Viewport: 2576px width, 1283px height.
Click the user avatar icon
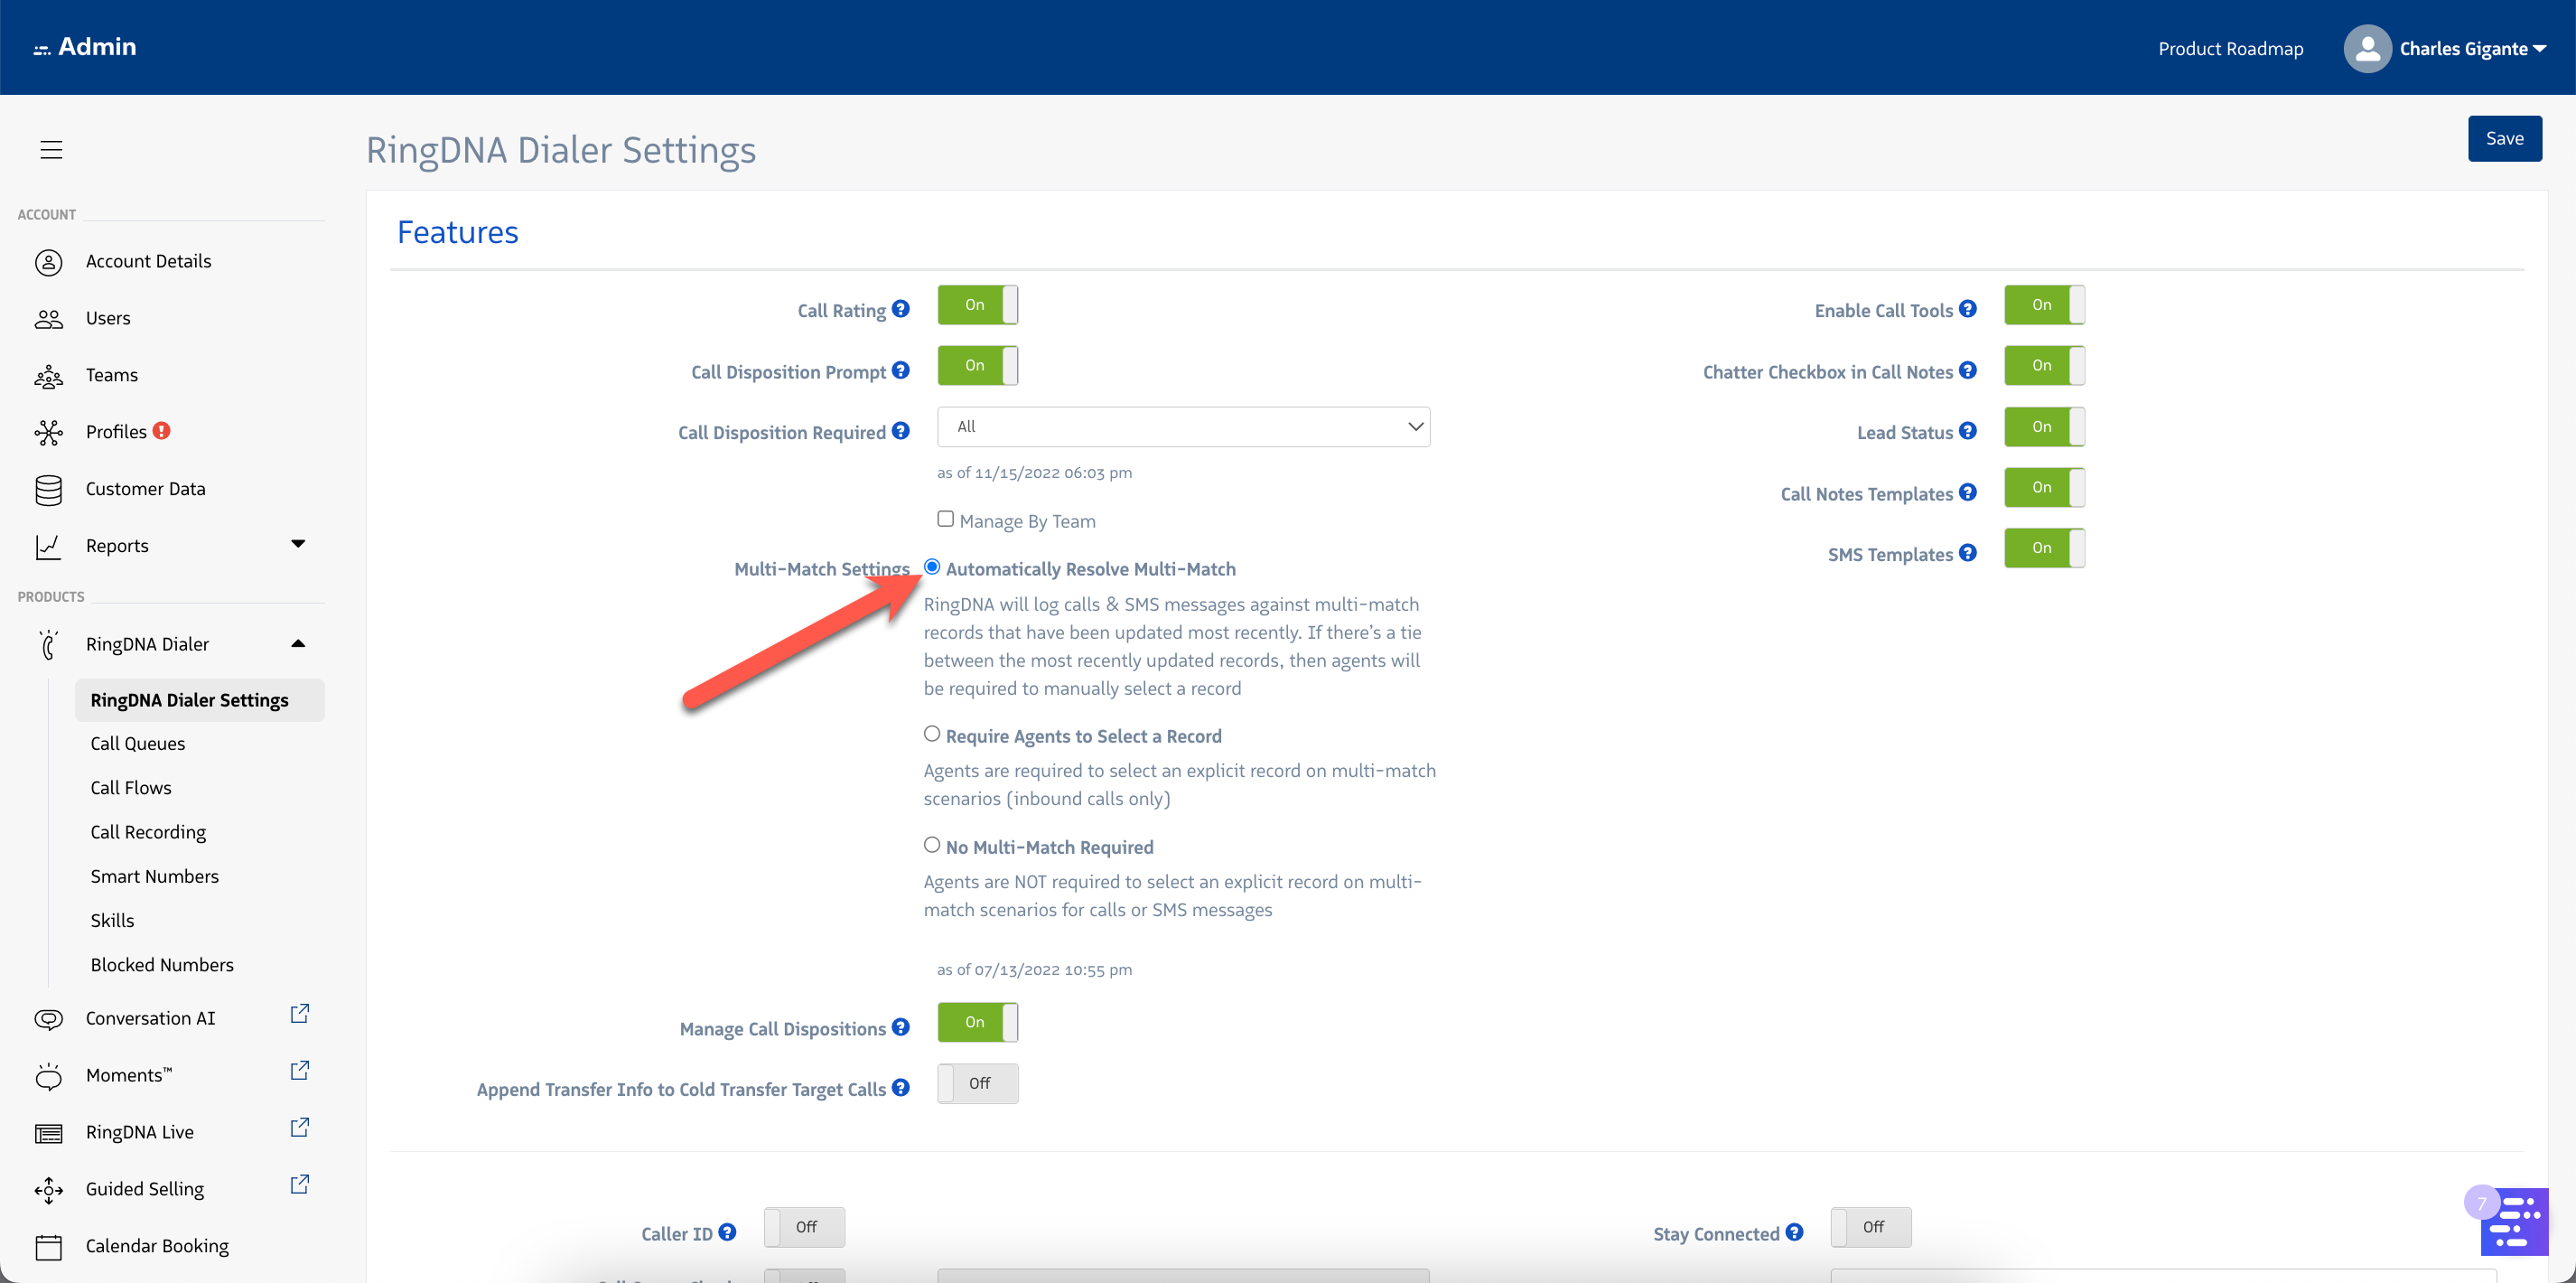(x=2366, y=48)
